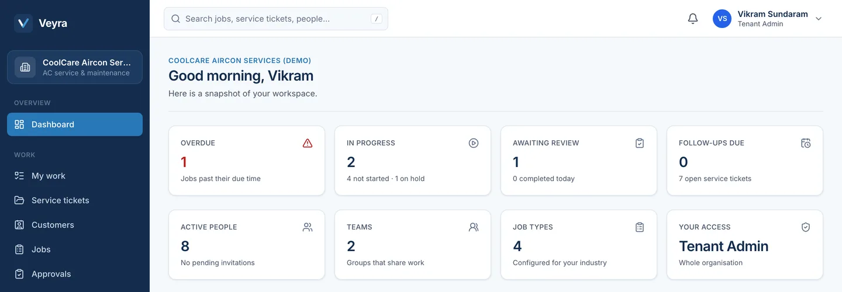The image size is (842, 292).
Task: Click the Active People users icon
Action: (x=308, y=227)
